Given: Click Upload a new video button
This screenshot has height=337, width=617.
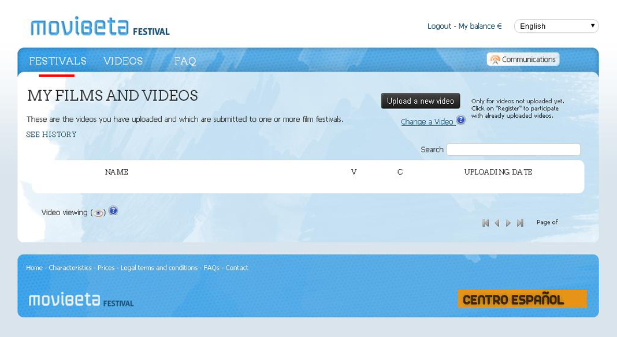Looking at the screenshot, I should (x=420, y=101).
